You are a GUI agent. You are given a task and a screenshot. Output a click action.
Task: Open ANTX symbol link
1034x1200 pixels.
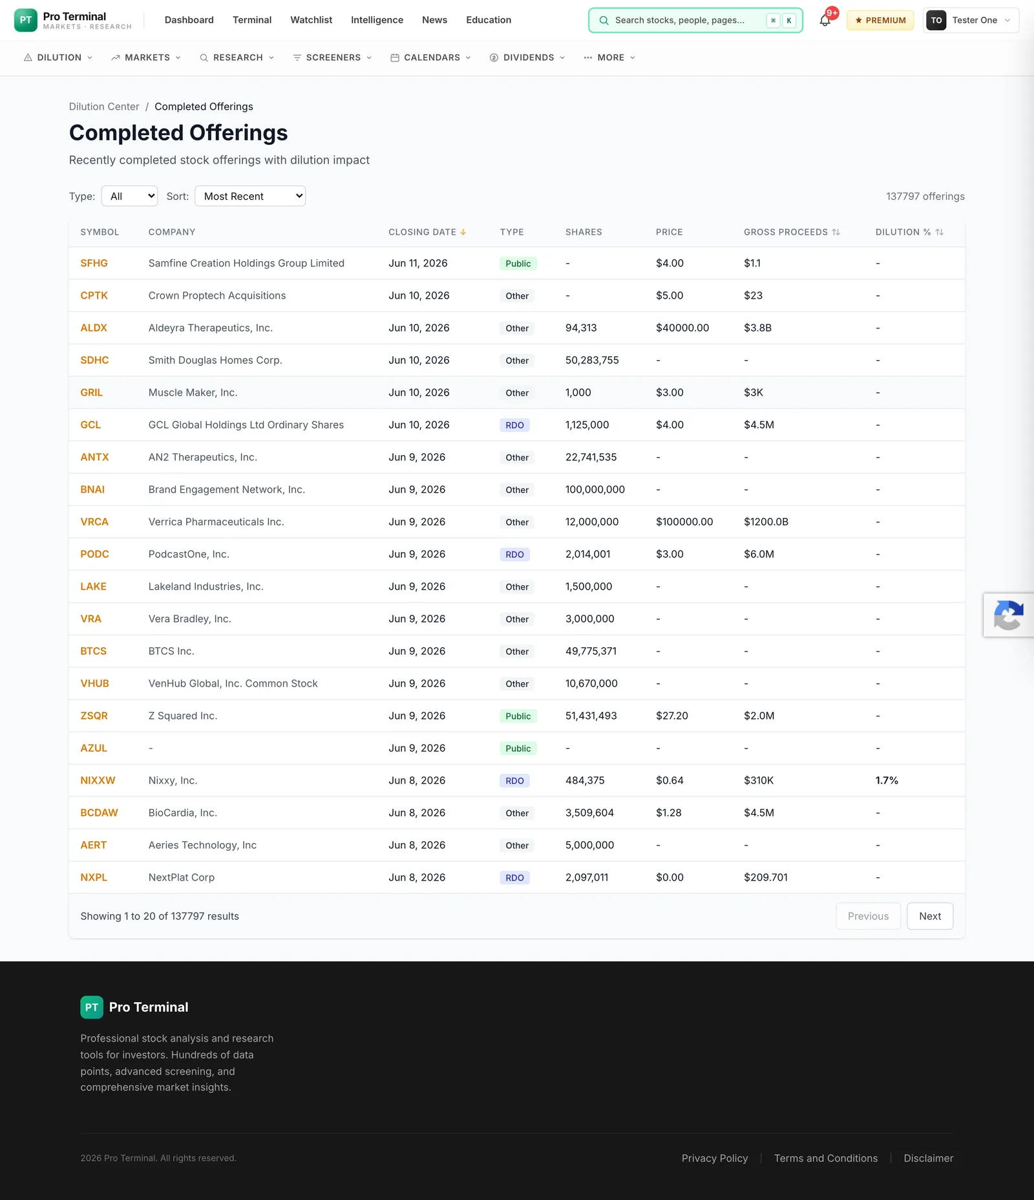point(95,457)
